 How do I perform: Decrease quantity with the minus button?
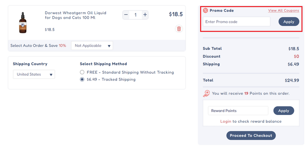(126, 15)
